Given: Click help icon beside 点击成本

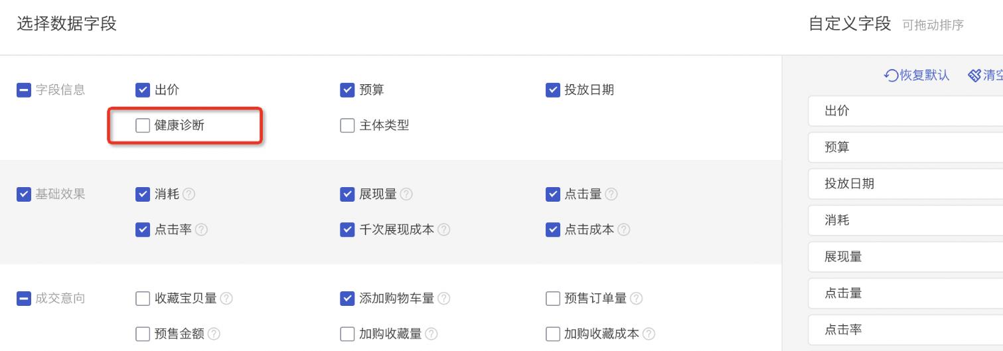Looking at the screenshot, I should [x=625, y=229].
